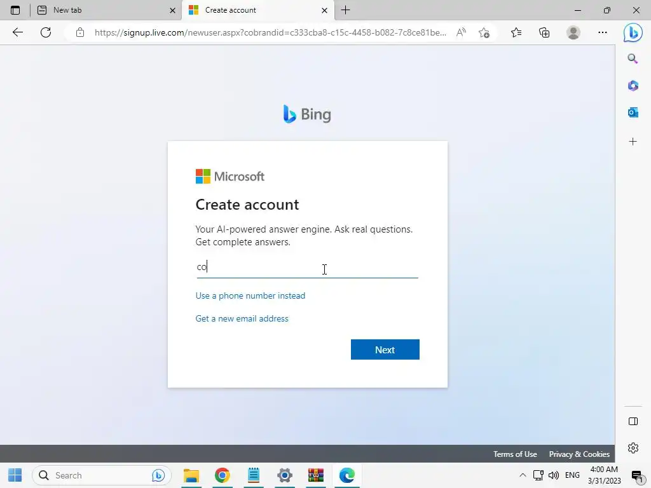
Task: Open Terms of Use footer link
Action: [x=515, y=454]
